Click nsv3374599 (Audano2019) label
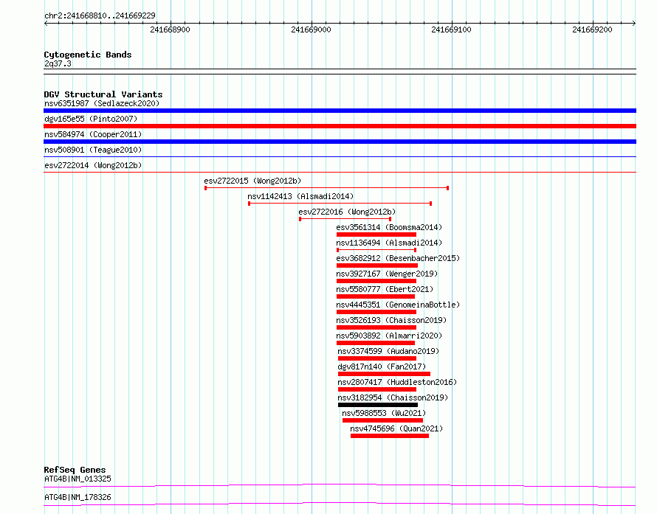The width and height of the screenshot is (657, 514). [x=388, y=351]
